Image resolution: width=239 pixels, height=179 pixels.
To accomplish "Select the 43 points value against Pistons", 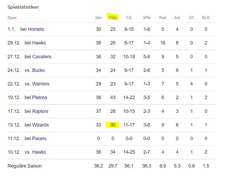I will pyautogui.click(x=113, y=97).
